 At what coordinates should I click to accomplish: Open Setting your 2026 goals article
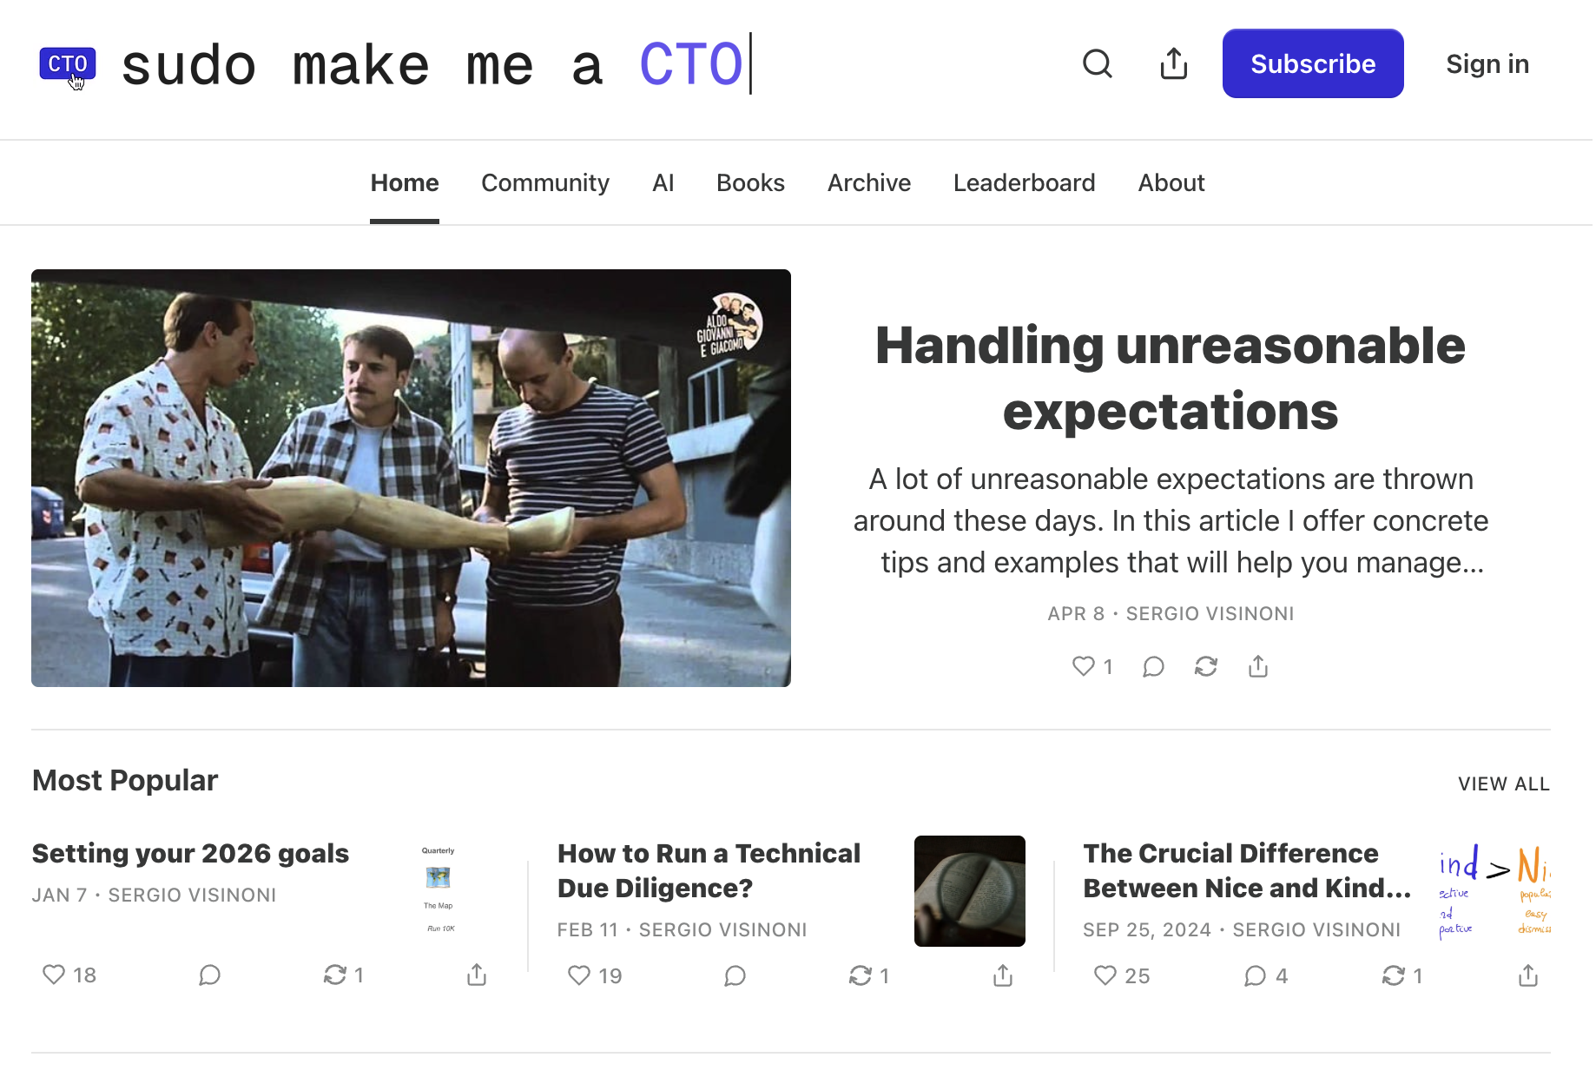pos(190,853)
